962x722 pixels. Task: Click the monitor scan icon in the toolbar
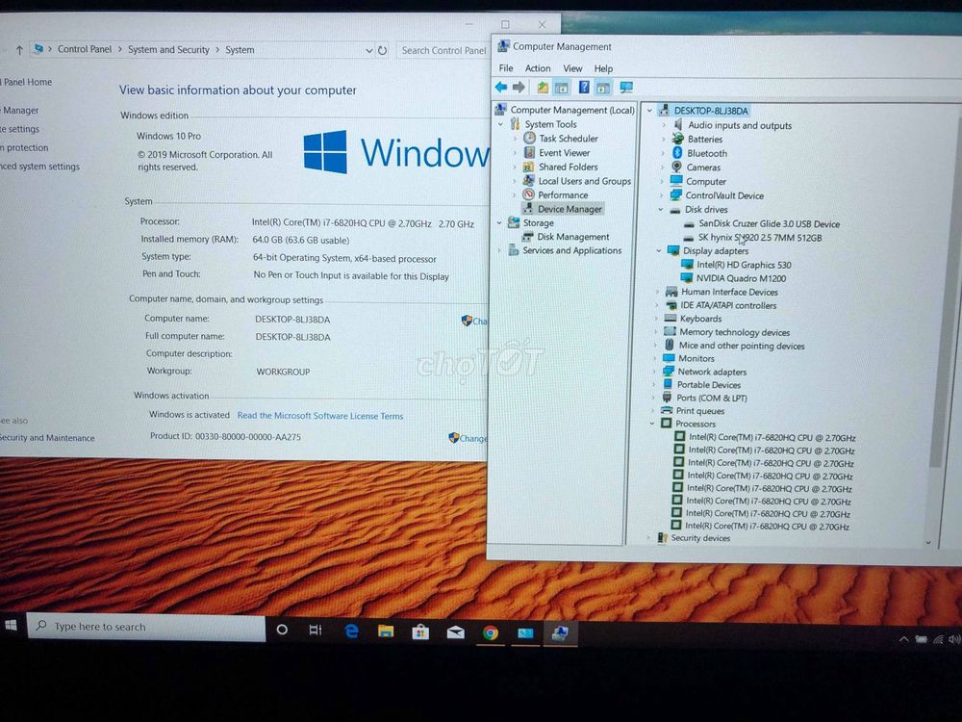click(x=626, y=88)
